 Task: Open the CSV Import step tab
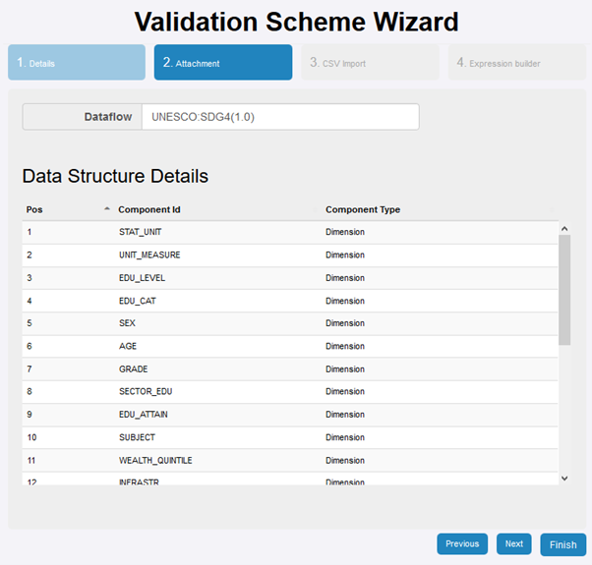pos(370,63)
